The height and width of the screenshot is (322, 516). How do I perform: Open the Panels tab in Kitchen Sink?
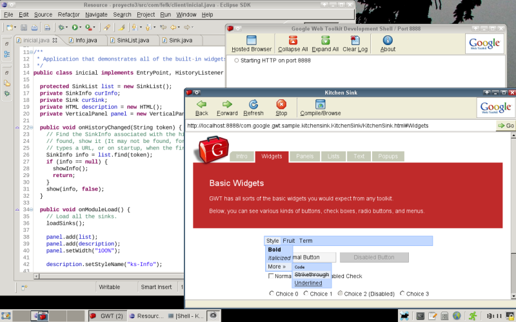pyautogui.click(x=304, y=156)
